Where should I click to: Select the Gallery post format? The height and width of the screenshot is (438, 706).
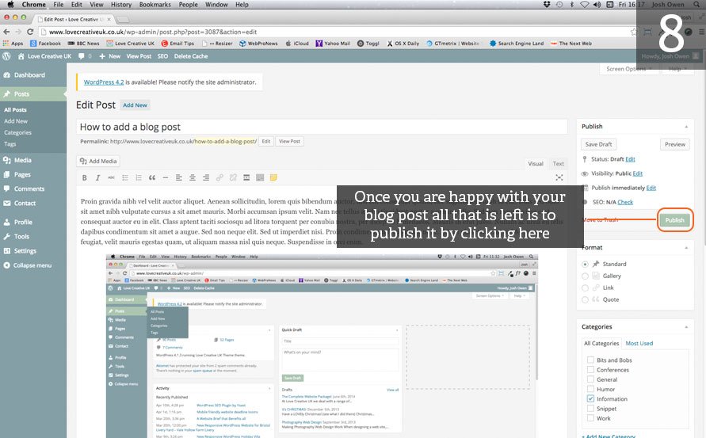point(586,276)
